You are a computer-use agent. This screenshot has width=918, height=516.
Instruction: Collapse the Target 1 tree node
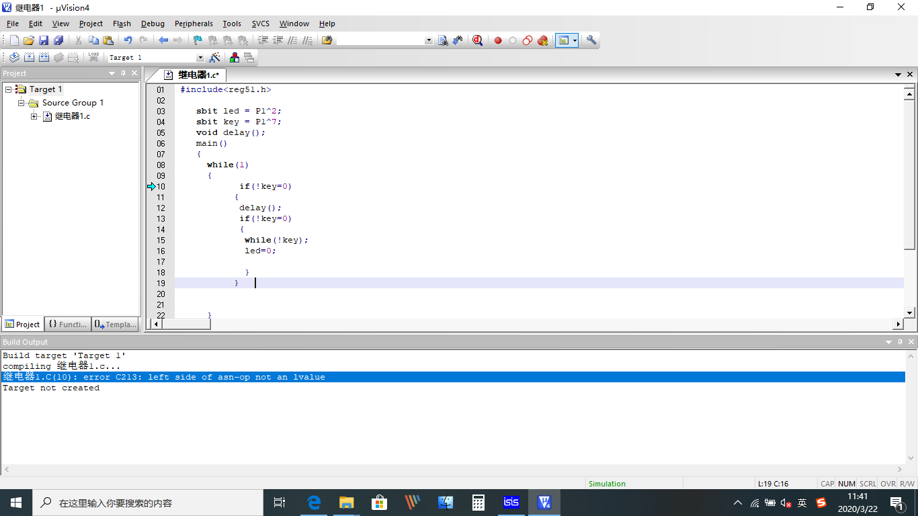point(8,89)
